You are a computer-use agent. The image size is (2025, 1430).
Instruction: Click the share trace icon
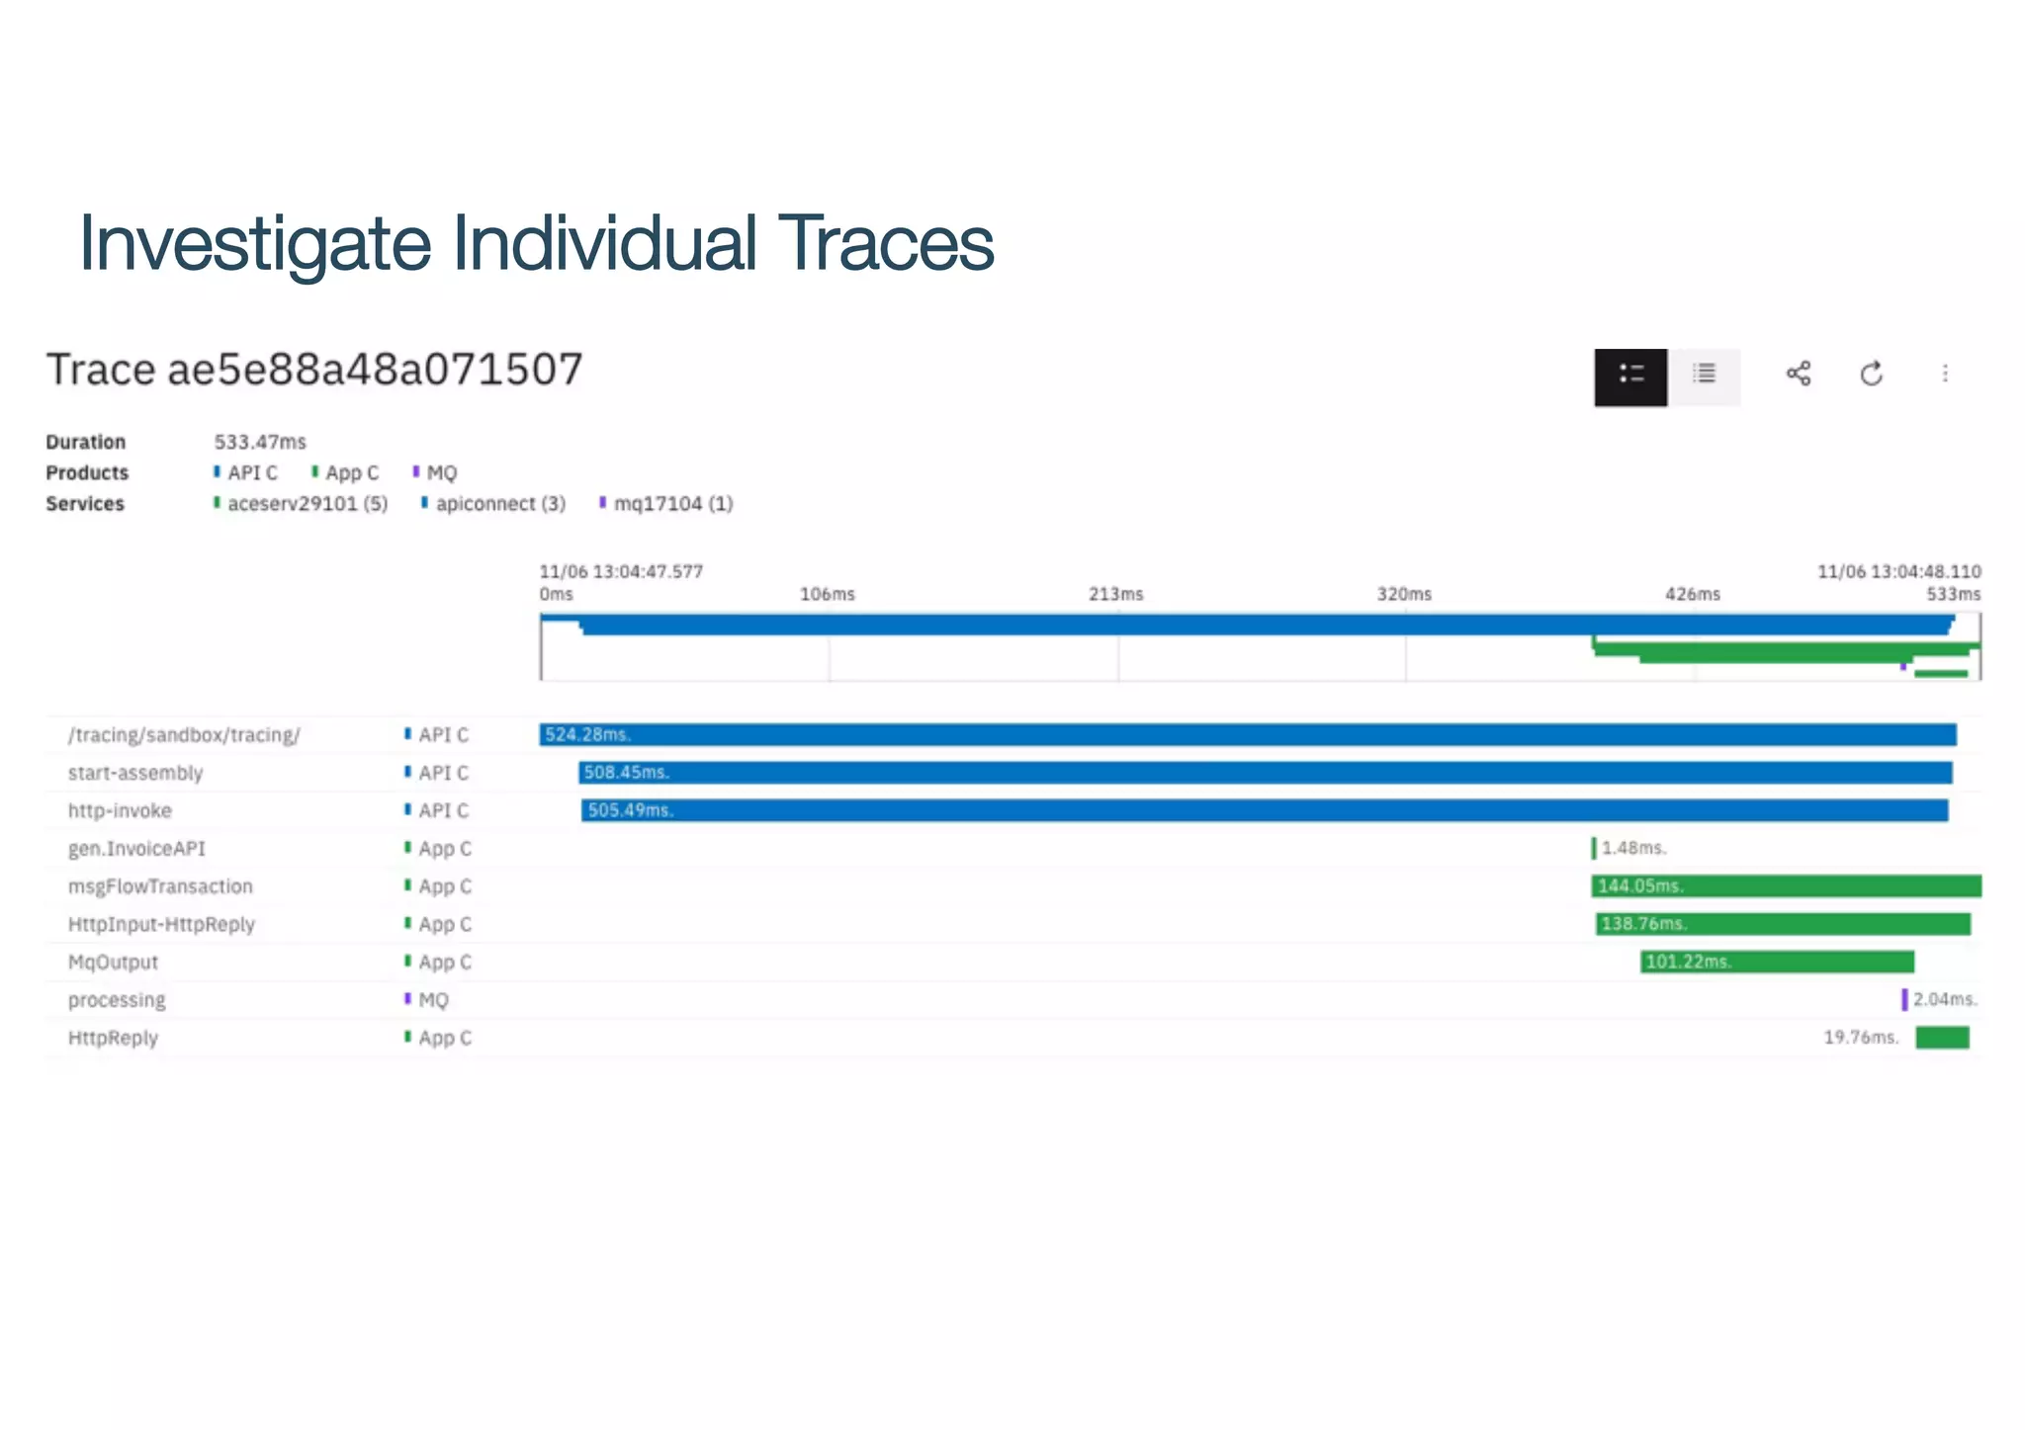pos(1799,374)
